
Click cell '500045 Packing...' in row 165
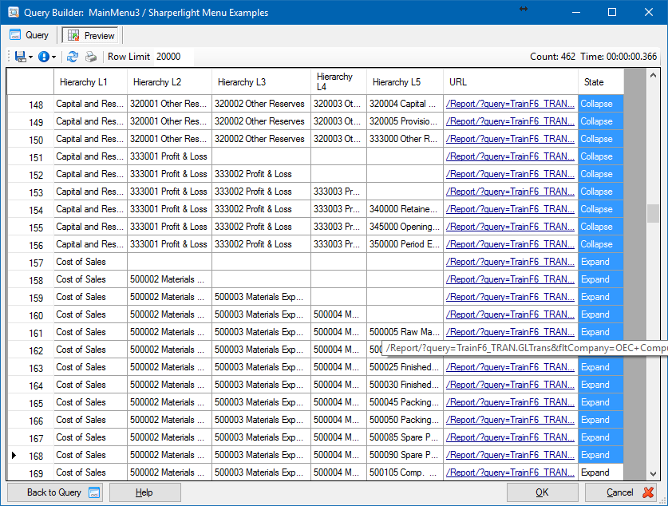[405, 402]
